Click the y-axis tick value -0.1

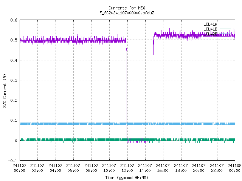tap(12, 161)
